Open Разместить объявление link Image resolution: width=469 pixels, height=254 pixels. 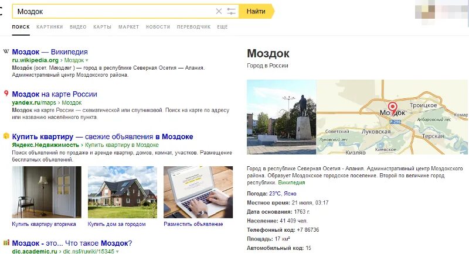[193, 224]
